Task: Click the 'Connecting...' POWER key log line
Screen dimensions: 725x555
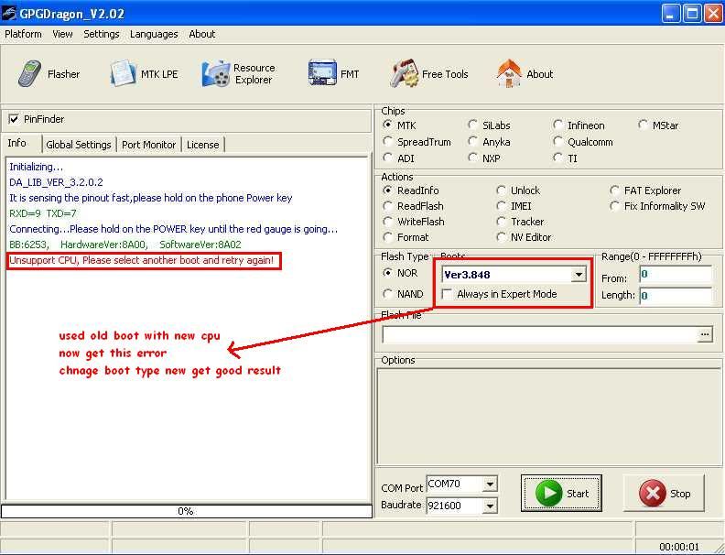Action: tap(173, 229)
